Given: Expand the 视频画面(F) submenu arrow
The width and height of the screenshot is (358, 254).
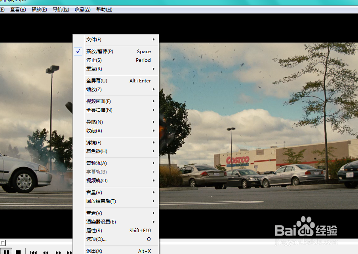Looking at the screenshot, I should click(154, 101).
